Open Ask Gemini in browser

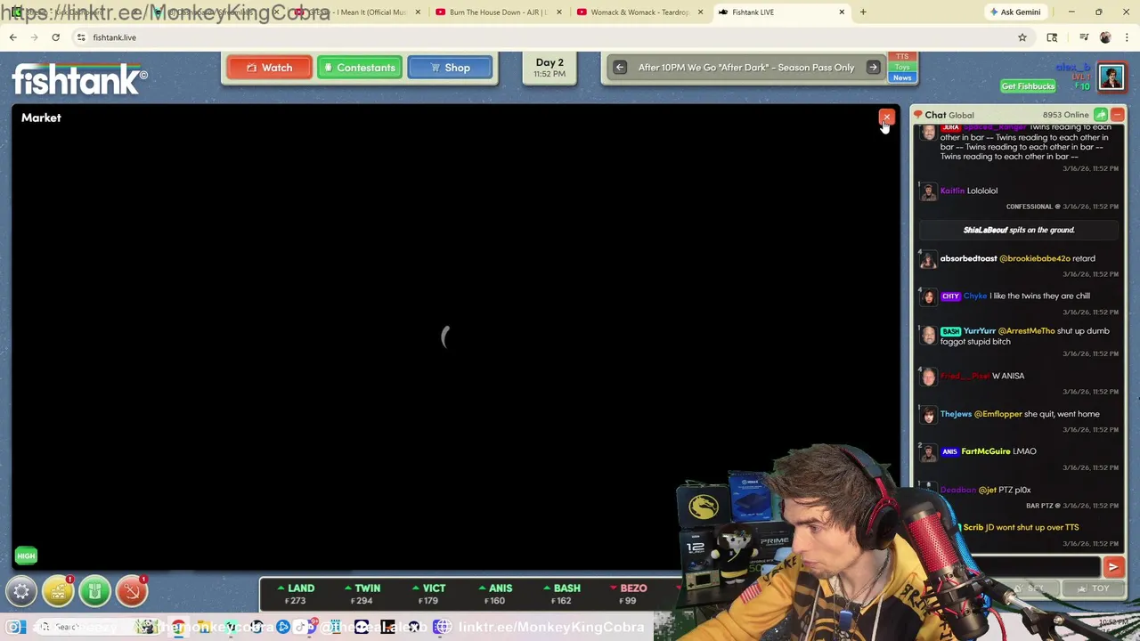(x=1014, y=12)
